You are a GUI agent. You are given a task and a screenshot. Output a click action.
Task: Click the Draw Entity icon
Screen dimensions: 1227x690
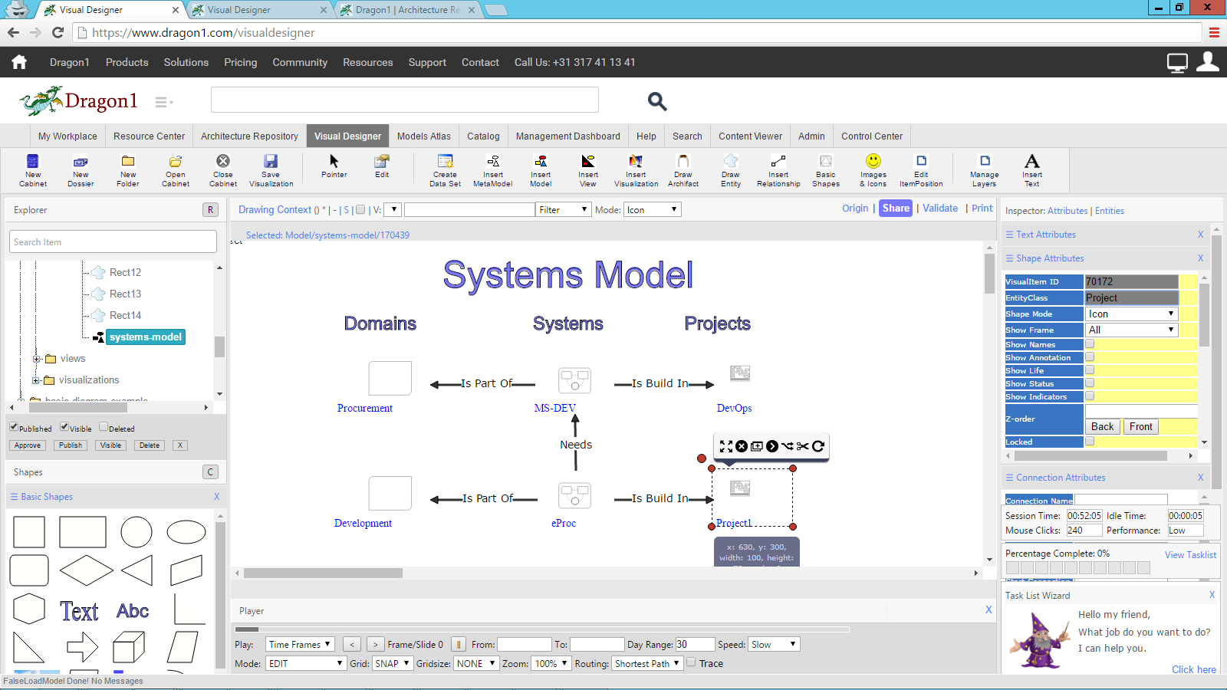730,169
